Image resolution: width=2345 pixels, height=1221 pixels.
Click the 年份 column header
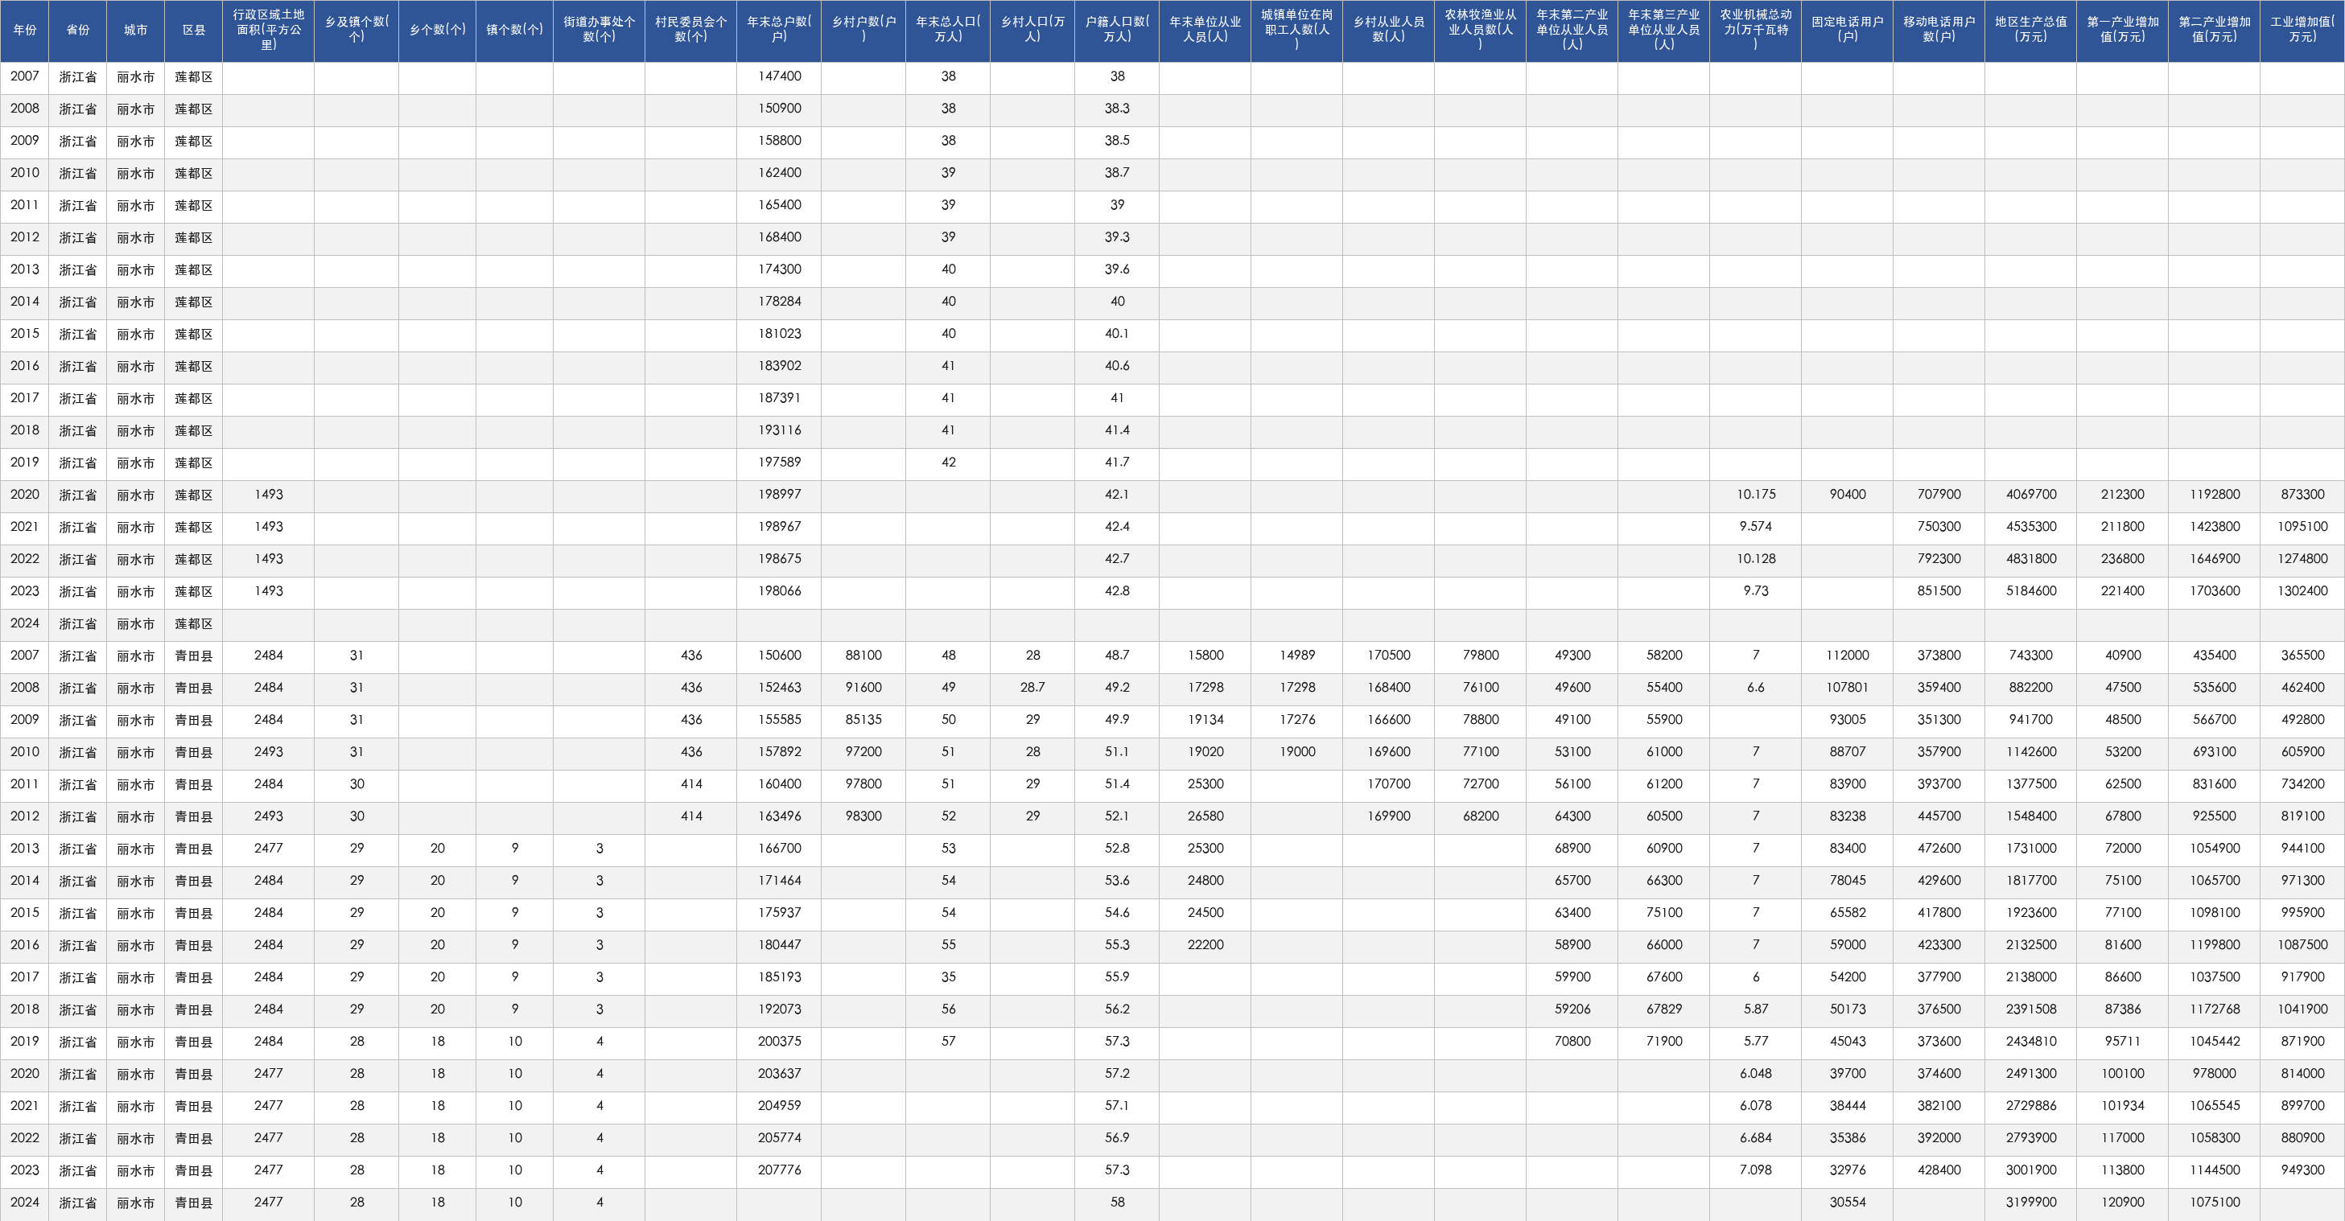point(25,30)
